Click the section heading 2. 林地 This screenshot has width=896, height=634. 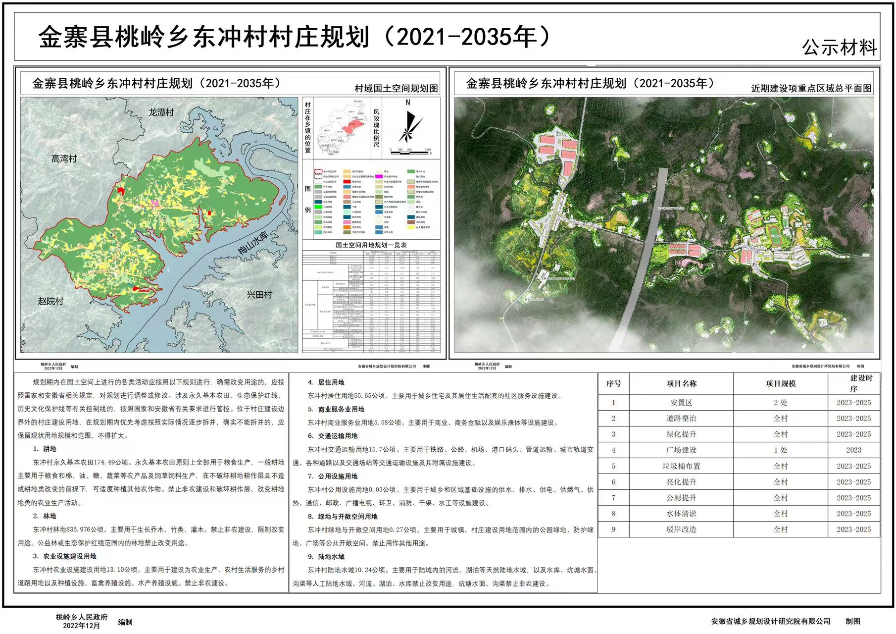tap(45, 516)
